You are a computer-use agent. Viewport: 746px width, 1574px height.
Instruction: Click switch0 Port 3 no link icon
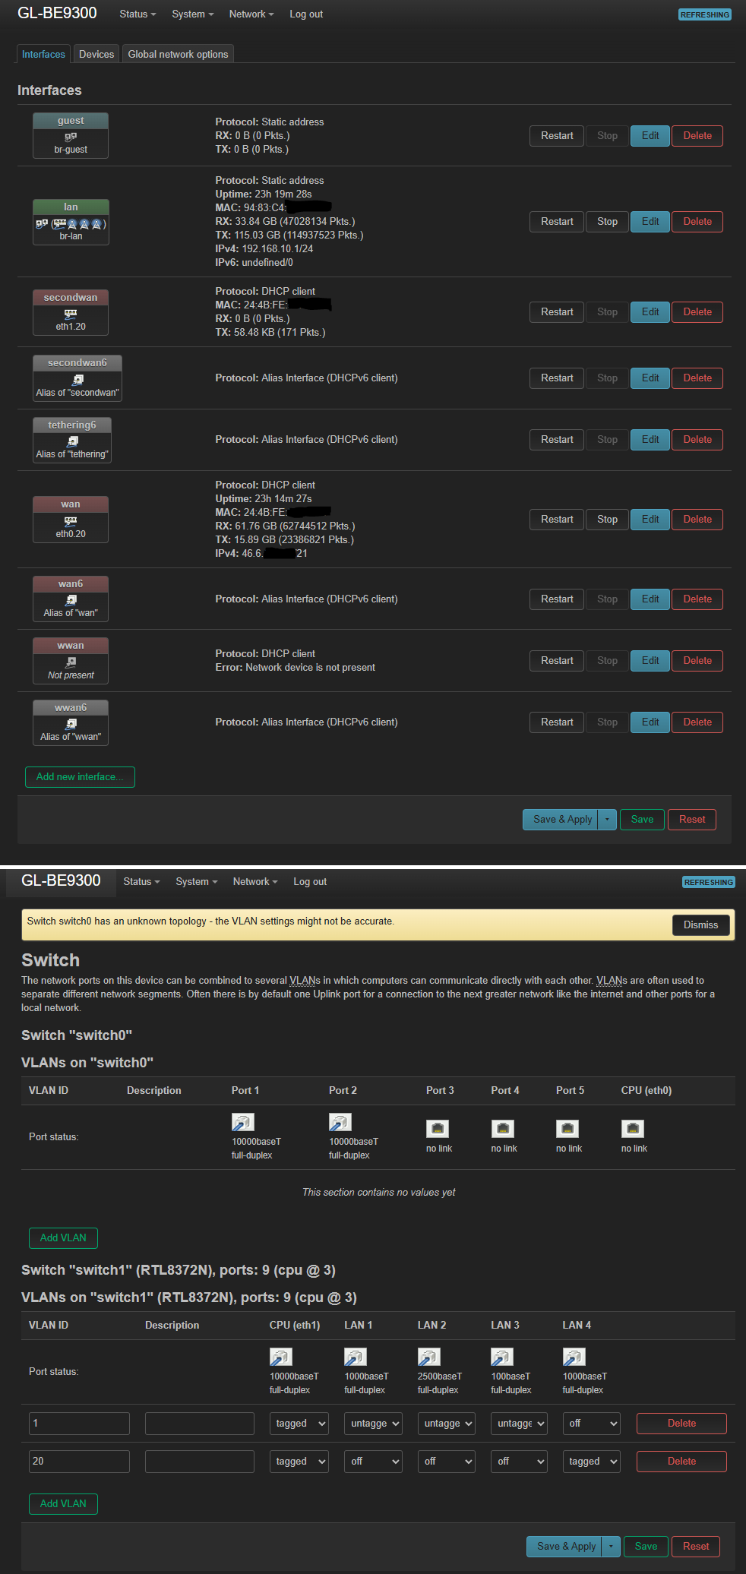[438, 1129]
